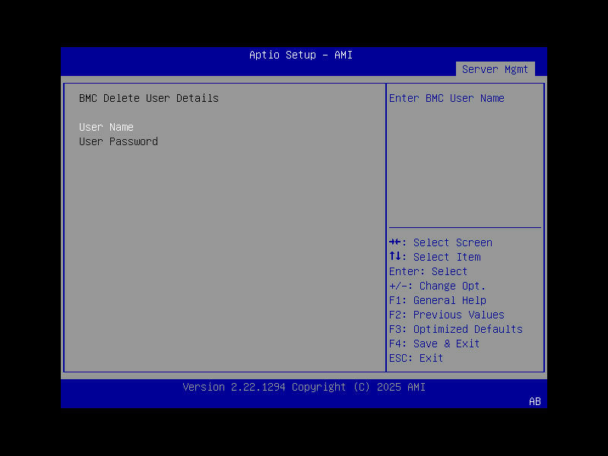The image size is (608, 456).
Task: Click the Enter: Select shortcut entry
Action: pos(428,271)
